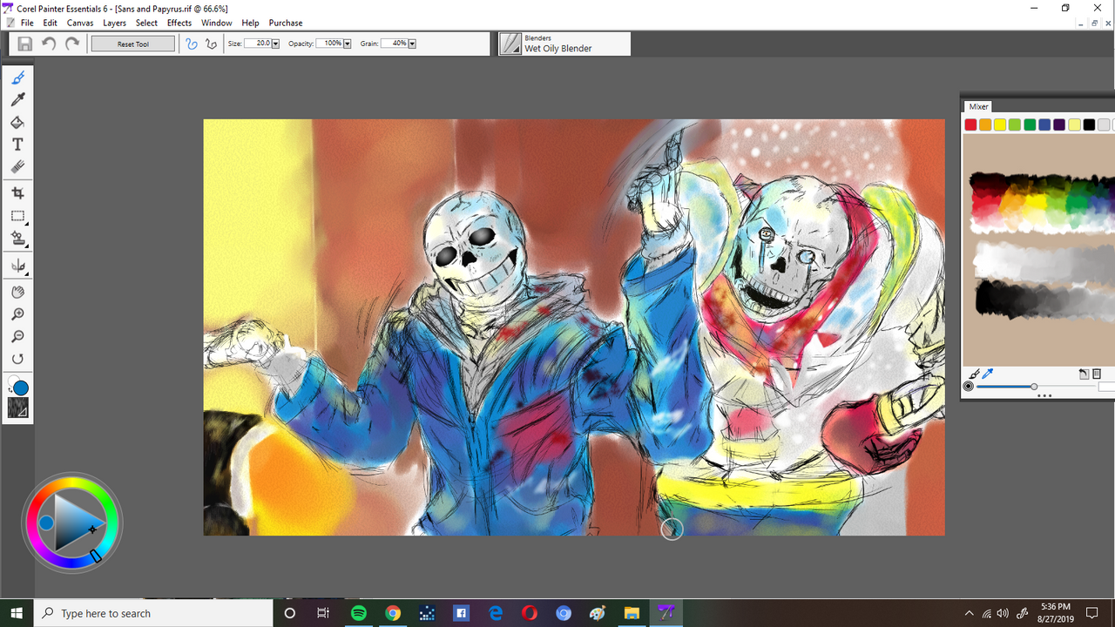Open the Canvas menu
The image size is (1115, 627).
coord(80,23)
